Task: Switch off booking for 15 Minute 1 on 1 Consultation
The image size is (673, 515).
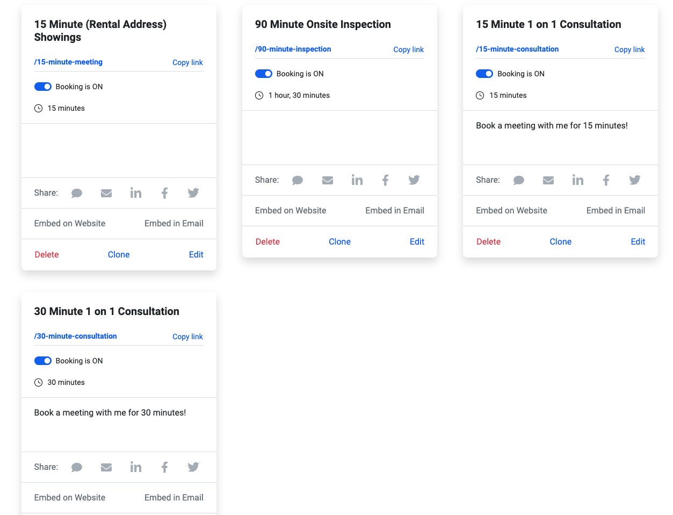Action: click(484, 74)
